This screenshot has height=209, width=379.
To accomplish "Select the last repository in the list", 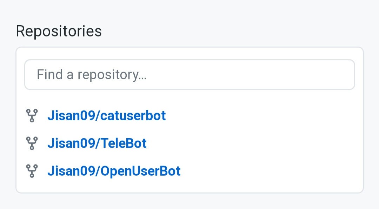I will (114, 171).
